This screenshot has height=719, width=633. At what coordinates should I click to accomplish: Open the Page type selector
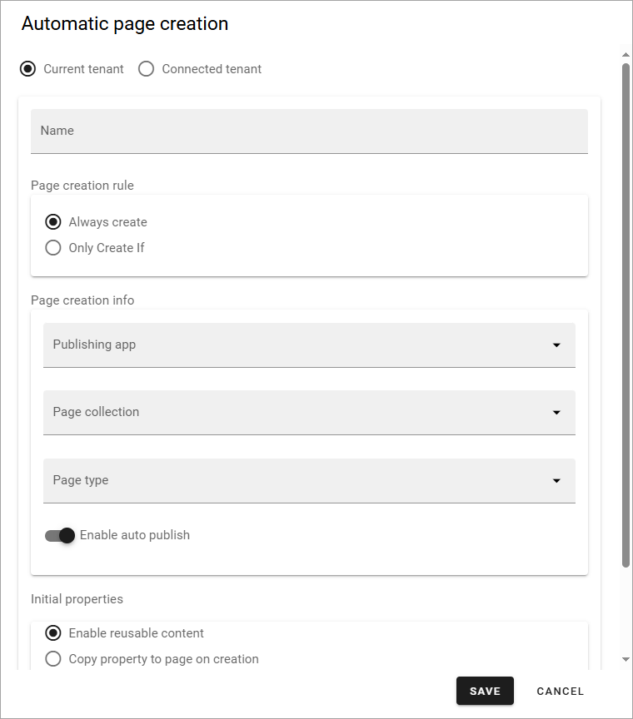pyautogui.click(x=309, y=481)
